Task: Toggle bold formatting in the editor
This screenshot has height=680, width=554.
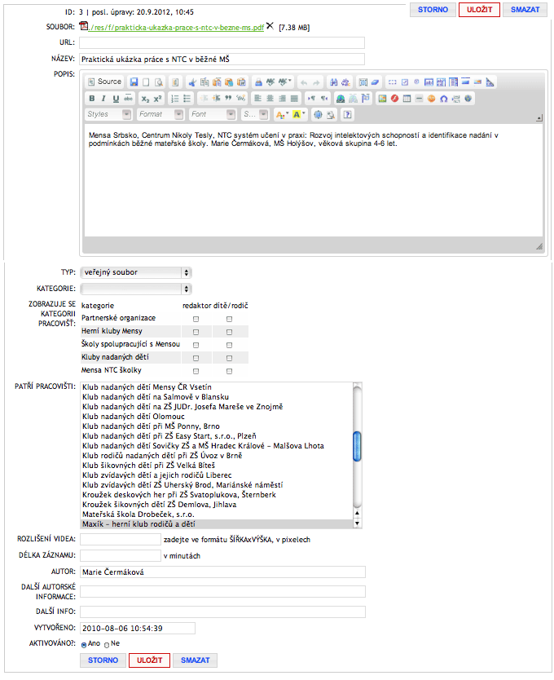Action: (x=92, y=99)
